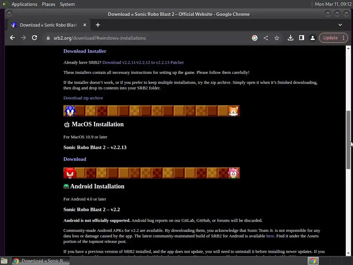Open the System menu
This screenshot has width=353, height=265.
point(67,4)
